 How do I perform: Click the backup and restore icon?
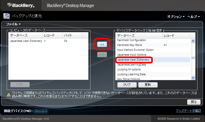point(6,16)
